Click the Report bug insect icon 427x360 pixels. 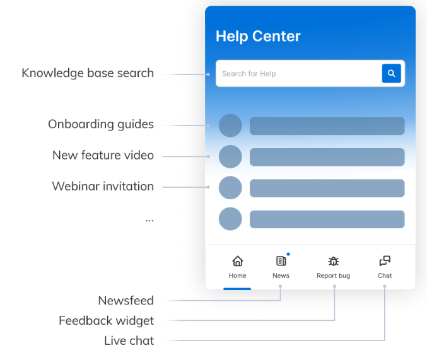[x=334, y=261]
